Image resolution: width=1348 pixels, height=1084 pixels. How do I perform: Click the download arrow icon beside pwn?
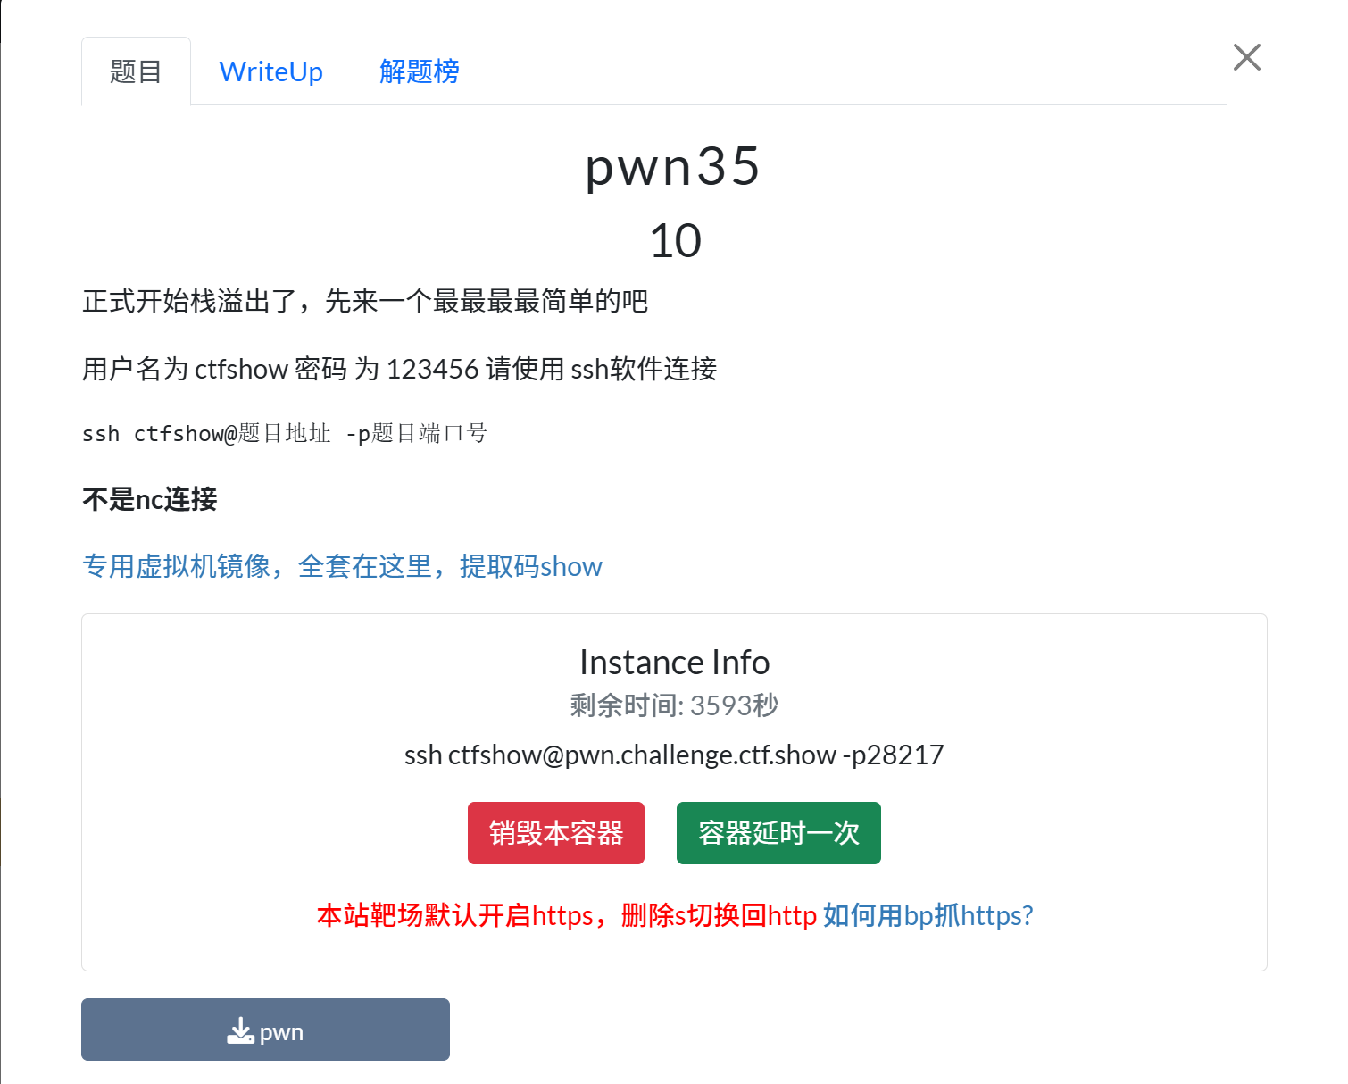pyautogui.click(x=240, y=1031)
